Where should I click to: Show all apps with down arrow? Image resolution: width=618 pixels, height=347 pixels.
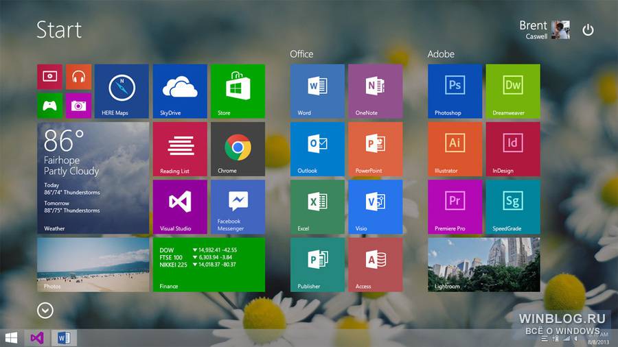pyautogui.click(x=45, y=311)
